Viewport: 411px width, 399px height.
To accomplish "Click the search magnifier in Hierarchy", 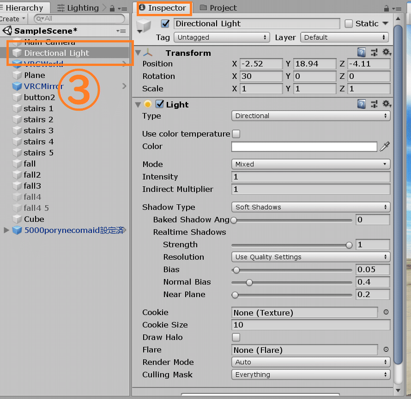I will tap(40, 19).
